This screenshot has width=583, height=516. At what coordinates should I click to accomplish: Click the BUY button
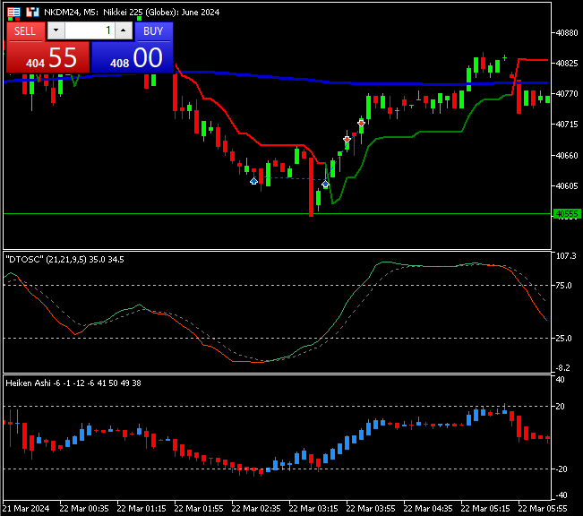[x=153, y=31]
